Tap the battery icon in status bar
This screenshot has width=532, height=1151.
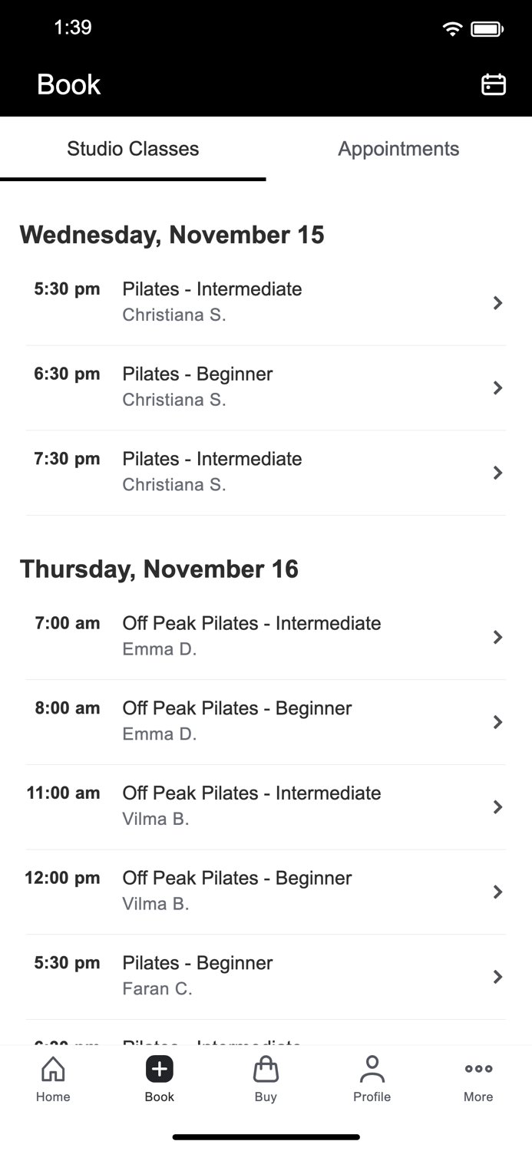484,28
